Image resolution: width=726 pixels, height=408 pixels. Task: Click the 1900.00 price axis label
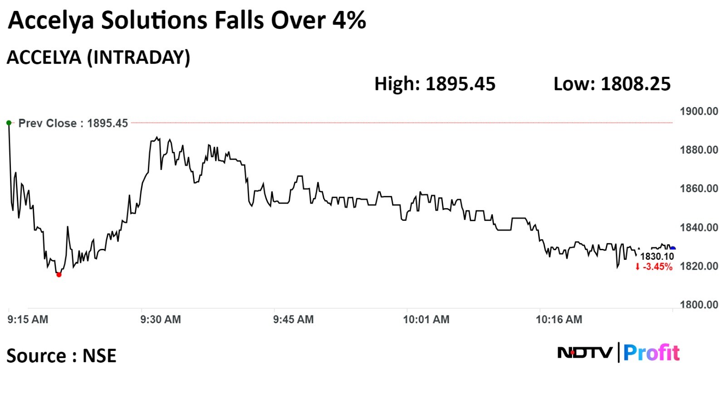click(699, 112)
